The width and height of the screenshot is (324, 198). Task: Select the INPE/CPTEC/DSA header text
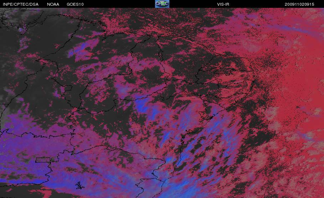pos(21,4)
